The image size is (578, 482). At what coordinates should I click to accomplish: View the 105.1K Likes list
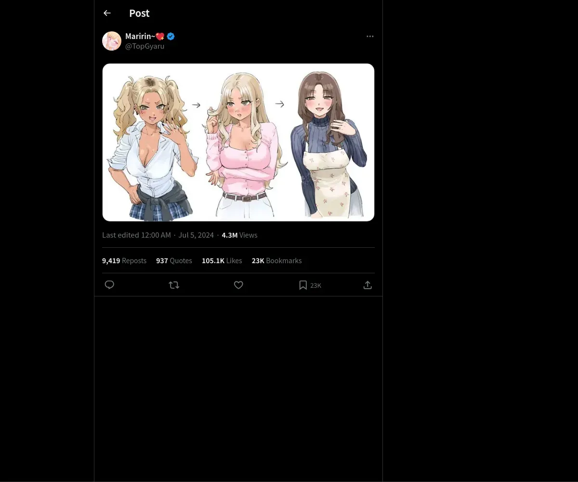(x=222, y=261)
